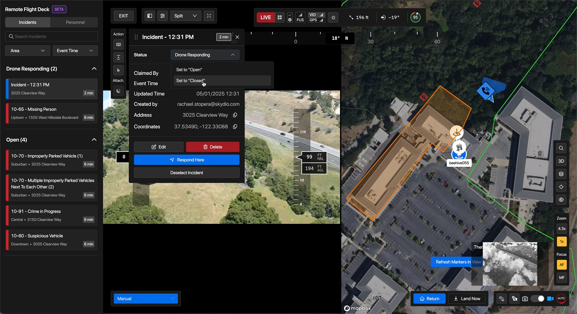Grab the incident panel drag handle dots
577x314 pixels.
(x=136, y=37)
